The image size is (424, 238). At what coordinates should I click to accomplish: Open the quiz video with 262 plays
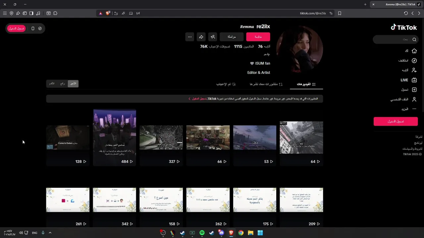(x=208, y=200)
